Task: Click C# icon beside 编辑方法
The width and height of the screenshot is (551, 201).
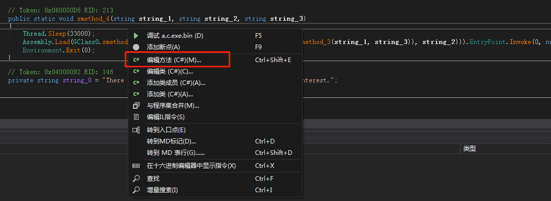Action: coord(137,60)
